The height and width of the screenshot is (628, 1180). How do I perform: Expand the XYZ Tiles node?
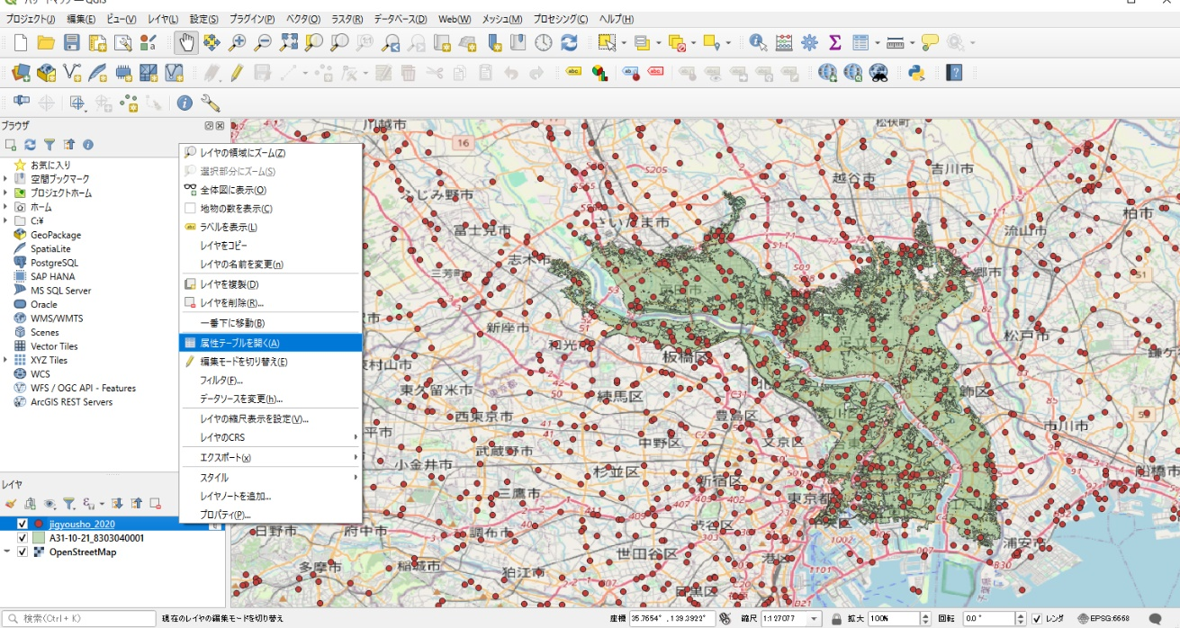pos(5,360)
